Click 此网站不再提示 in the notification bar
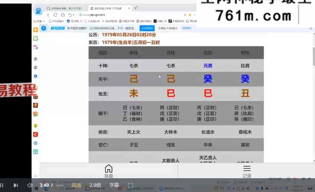Screen dimensions: 315x192 (168, 28)
